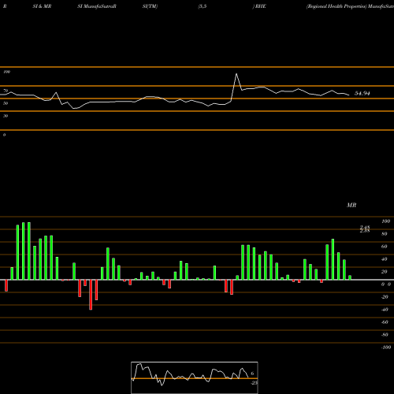Image resolution: width=394 pixels, height=394 pixels.
Task: Click the 30 label on RSI axis
Action: [6, 116]
